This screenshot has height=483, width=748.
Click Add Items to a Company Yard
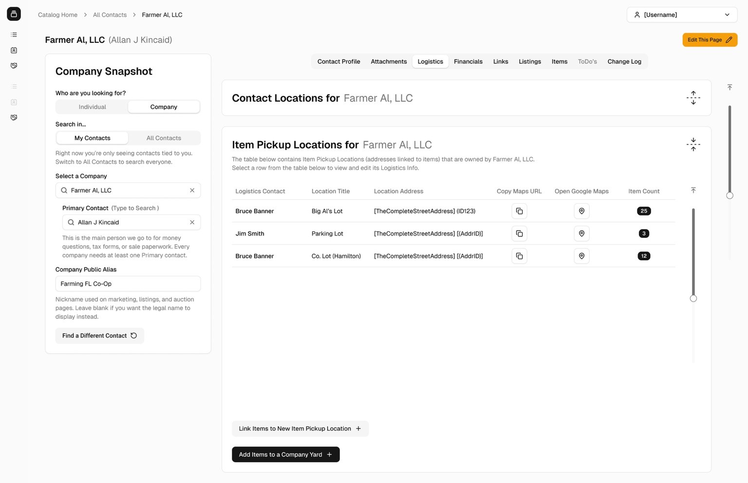pyautogui.click(x=285, y=454)
